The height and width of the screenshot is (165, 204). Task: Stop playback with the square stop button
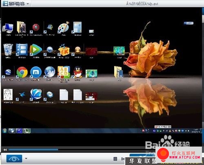click(115, 159)
